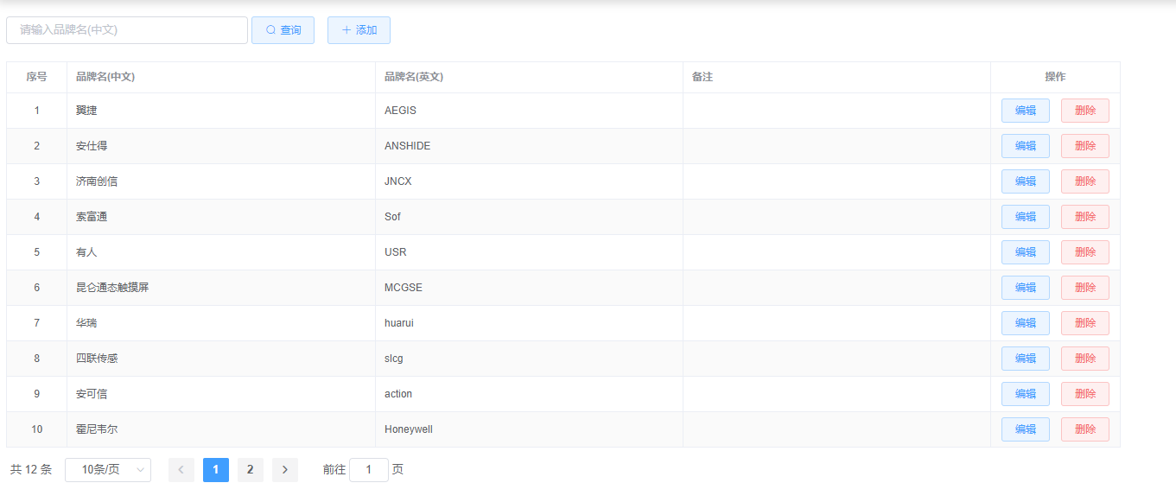Screen dimensions: 1176x502
Task: Select page 1 in pagination
Action: pos(216,470)
